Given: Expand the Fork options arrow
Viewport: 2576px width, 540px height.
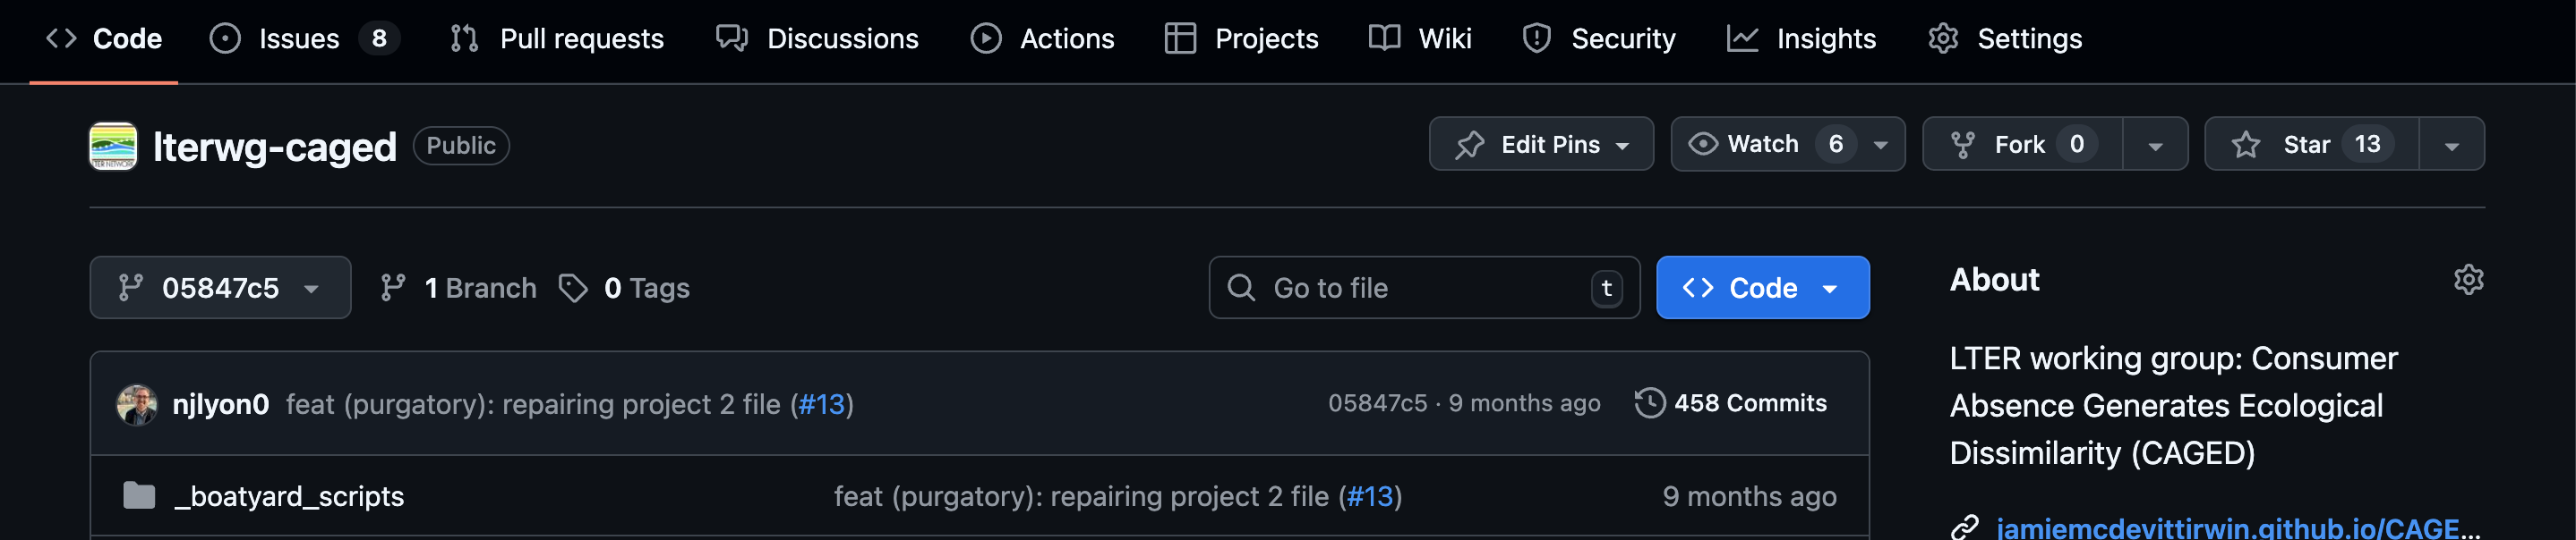Looking at the screenshot, I should coord(2155,146).
